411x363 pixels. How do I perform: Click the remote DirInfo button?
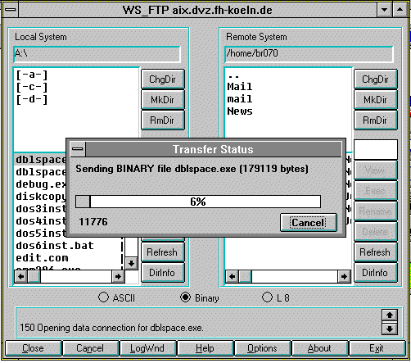click(376, 273)
